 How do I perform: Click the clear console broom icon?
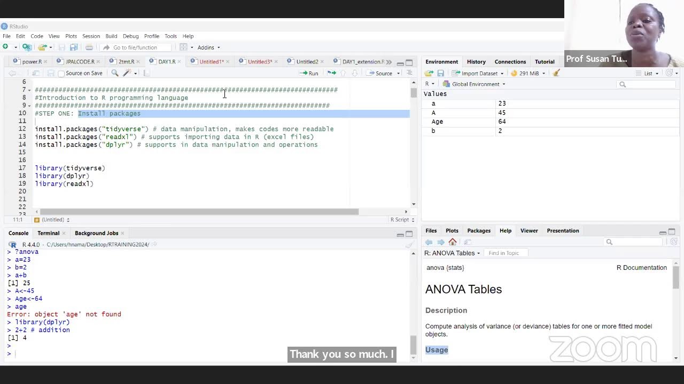409,244
